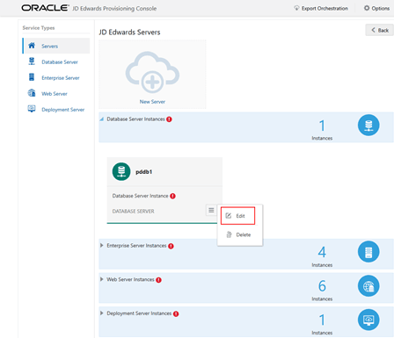Click the Web Server Instances heading

click(x=130, y=279)
